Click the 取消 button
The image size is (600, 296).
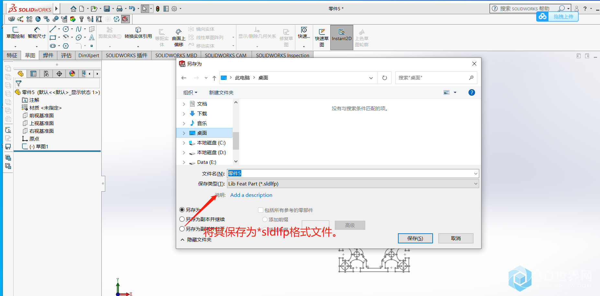[456, 238]
